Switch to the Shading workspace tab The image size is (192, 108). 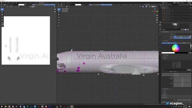tap(47, 3)
